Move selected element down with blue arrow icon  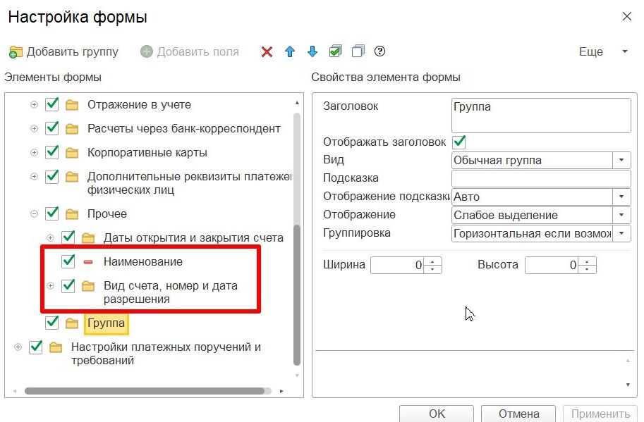point(312,51)
